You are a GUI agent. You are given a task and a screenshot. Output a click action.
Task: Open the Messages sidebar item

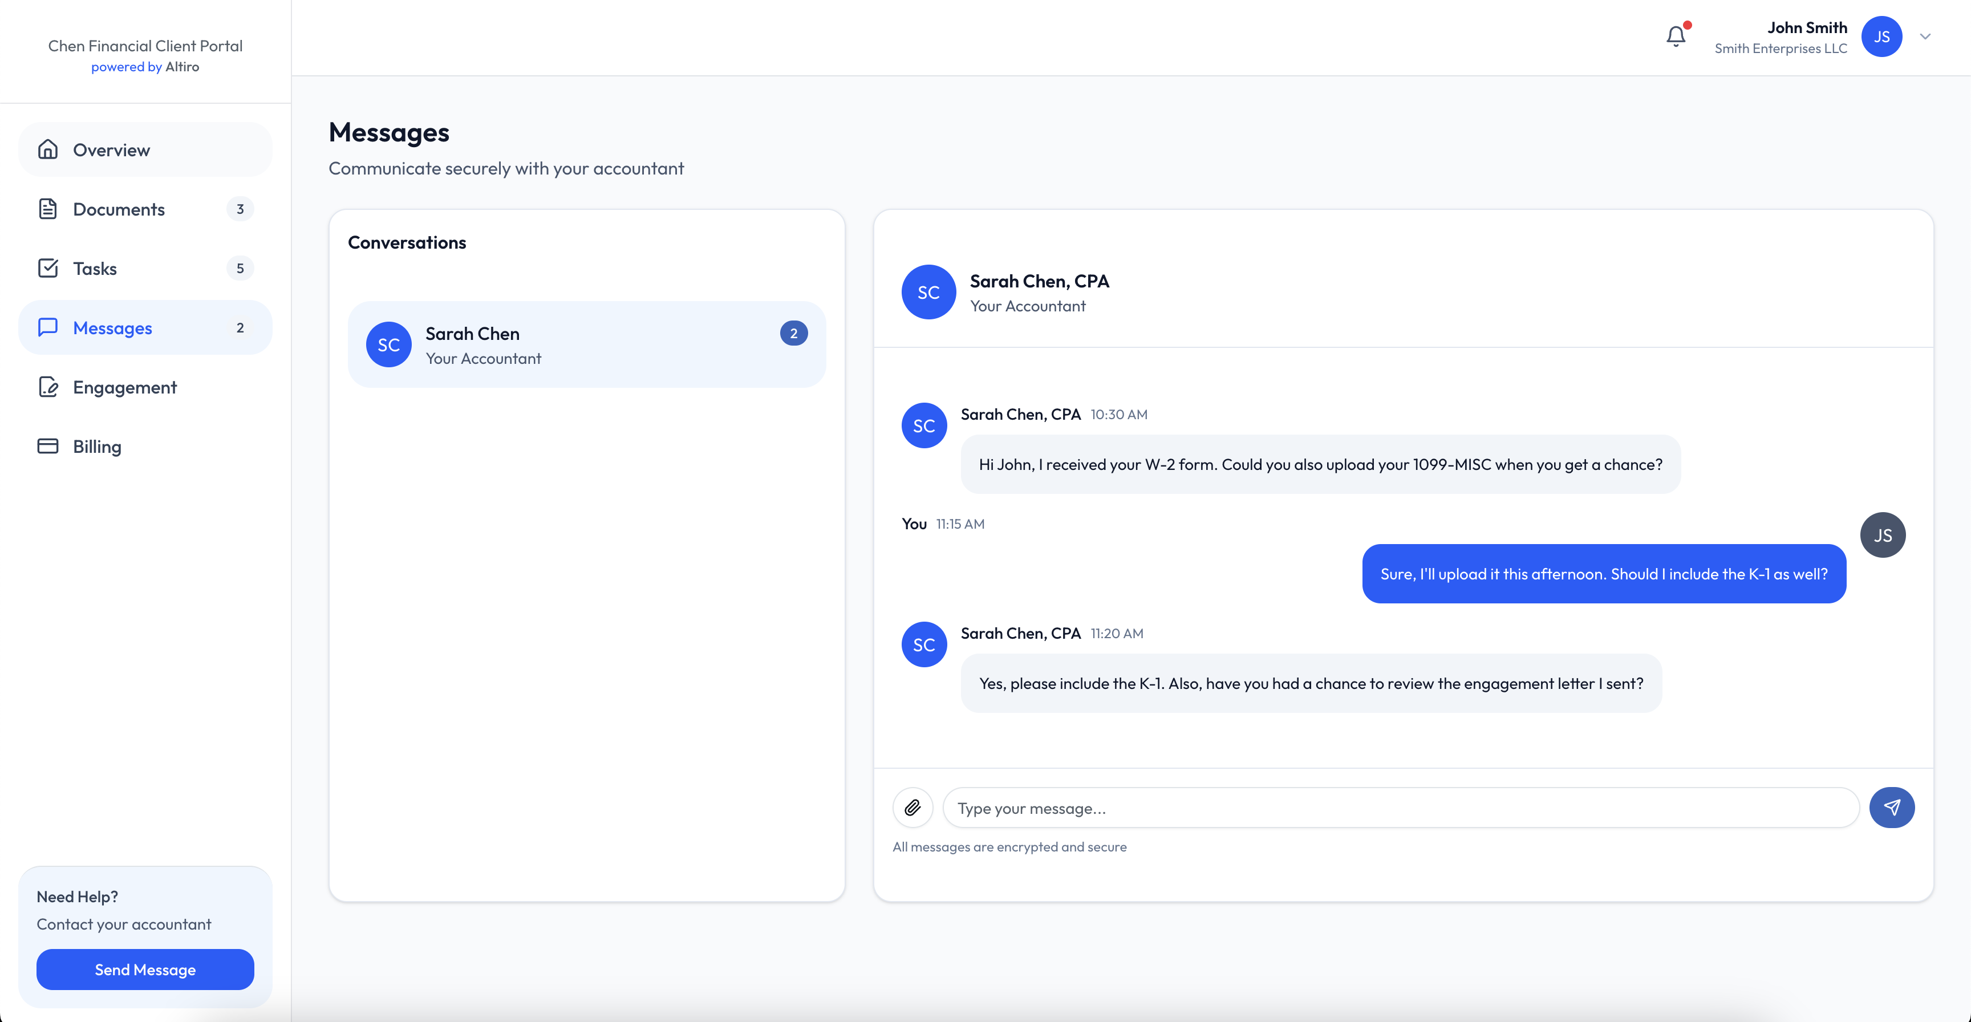112,327
